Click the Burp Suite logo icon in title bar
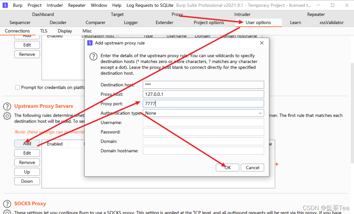This screenshot has height=214, width=354. pyautogui.click(x=5, y=5)
